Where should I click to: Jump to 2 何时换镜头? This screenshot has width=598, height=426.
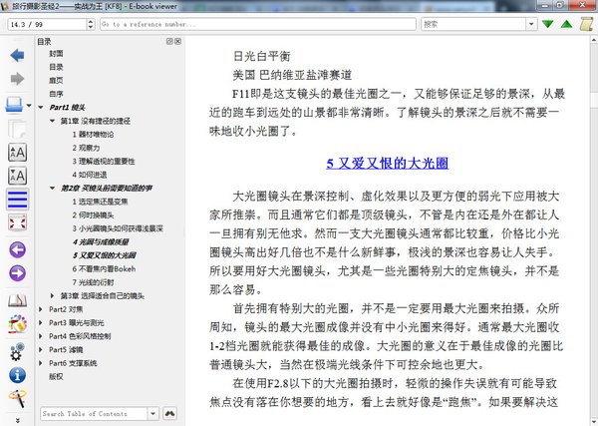[x=93, y=214]
